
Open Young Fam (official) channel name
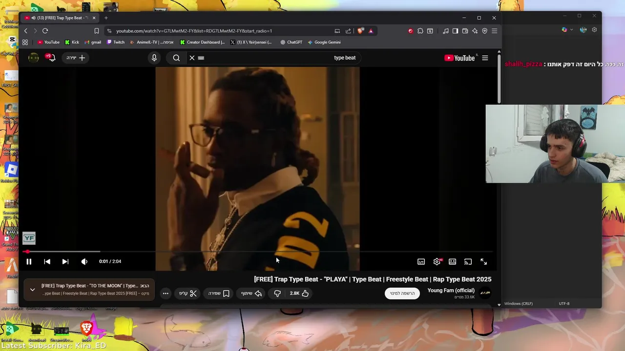tap(451, 291)
